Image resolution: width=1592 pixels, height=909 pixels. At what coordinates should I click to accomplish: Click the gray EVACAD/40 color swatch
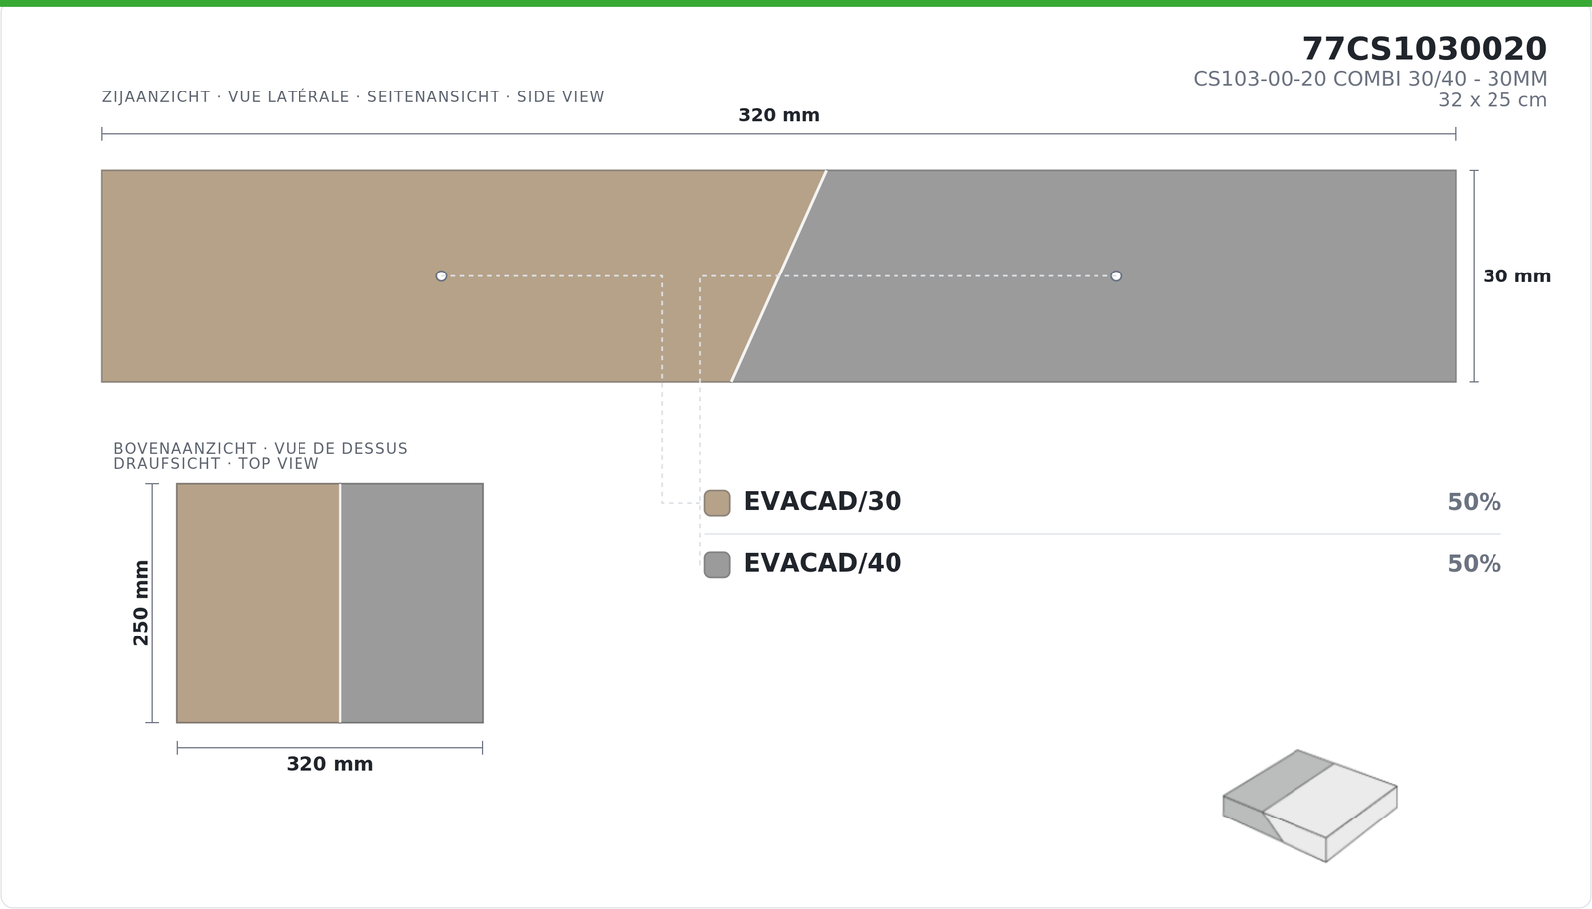point(717,565)
